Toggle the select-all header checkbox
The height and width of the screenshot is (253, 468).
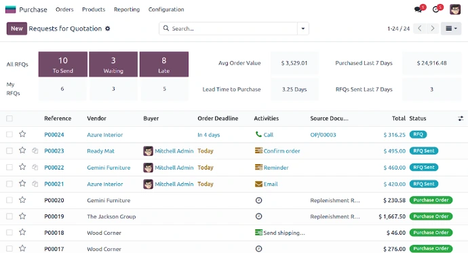tap(9, 119)
